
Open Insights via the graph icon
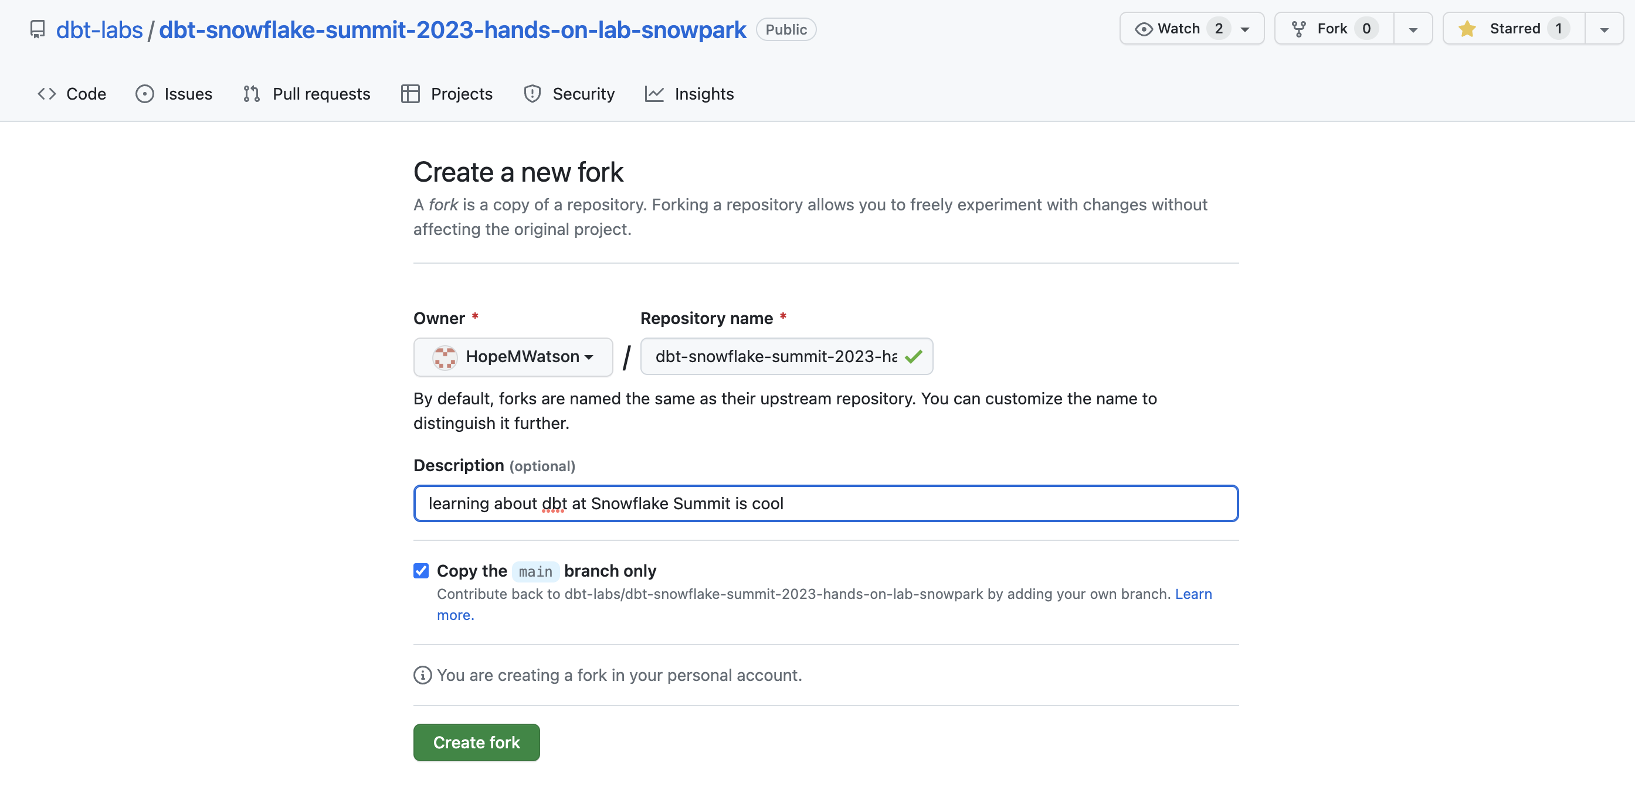(x=654, y=93)
